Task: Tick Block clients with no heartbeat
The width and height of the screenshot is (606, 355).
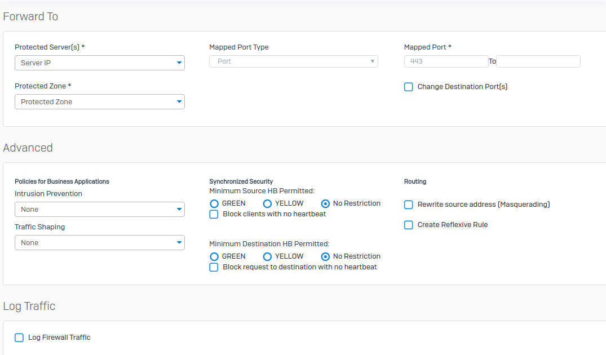Action: pyautogui.click(x=214, y=214)
